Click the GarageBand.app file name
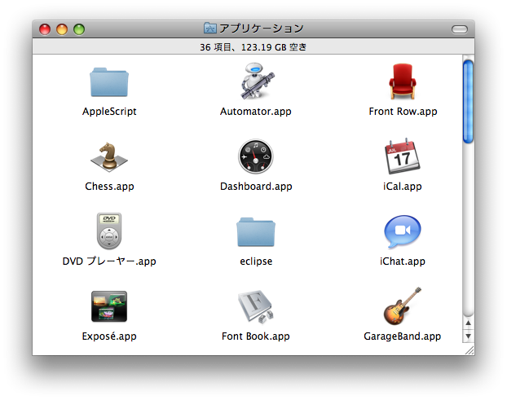The image size is (507, 400). point(402,336)
